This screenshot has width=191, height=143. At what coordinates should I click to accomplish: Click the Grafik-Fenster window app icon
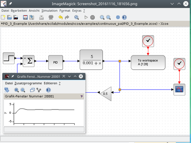(x=7, y=76)
